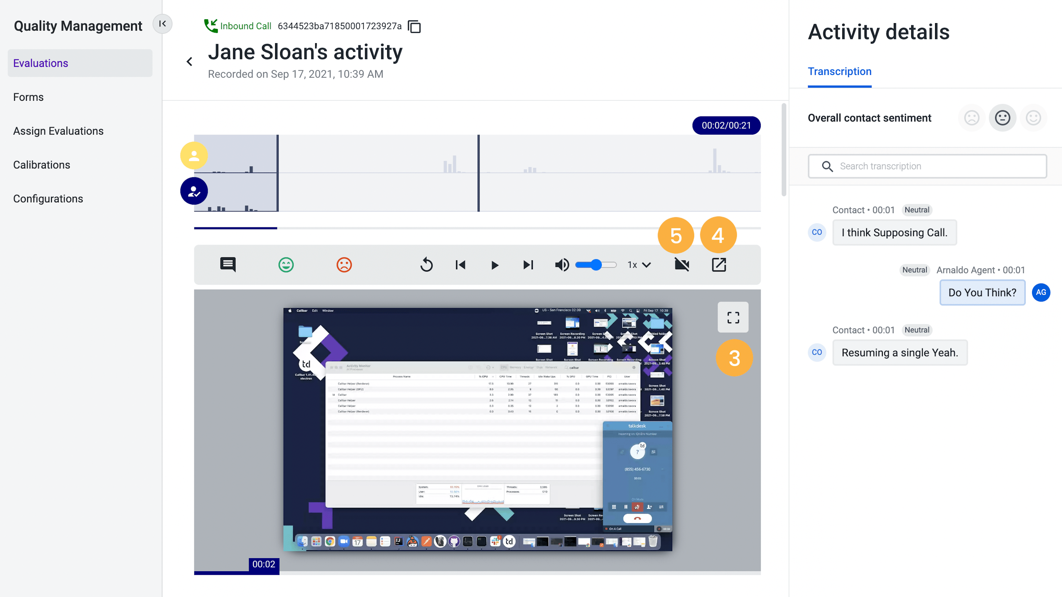Click the expand to fullscreen icon
This screenshot has height=597, width=1062.
tap(733, 317)
